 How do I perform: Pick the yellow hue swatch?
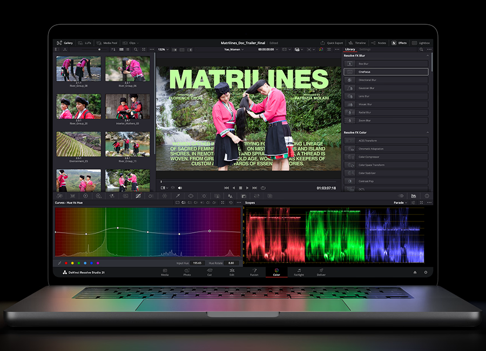pyautogui.click(x=72, y=263)
